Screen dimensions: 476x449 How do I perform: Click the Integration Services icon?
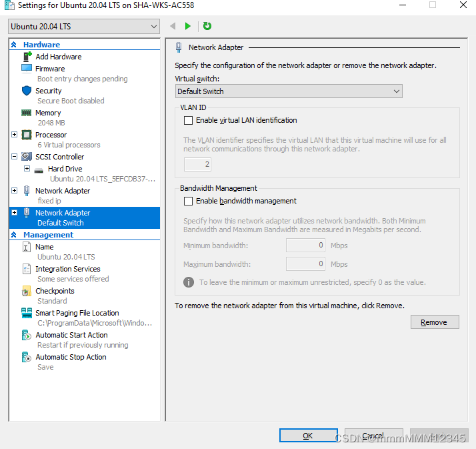(x=27, y=269)
